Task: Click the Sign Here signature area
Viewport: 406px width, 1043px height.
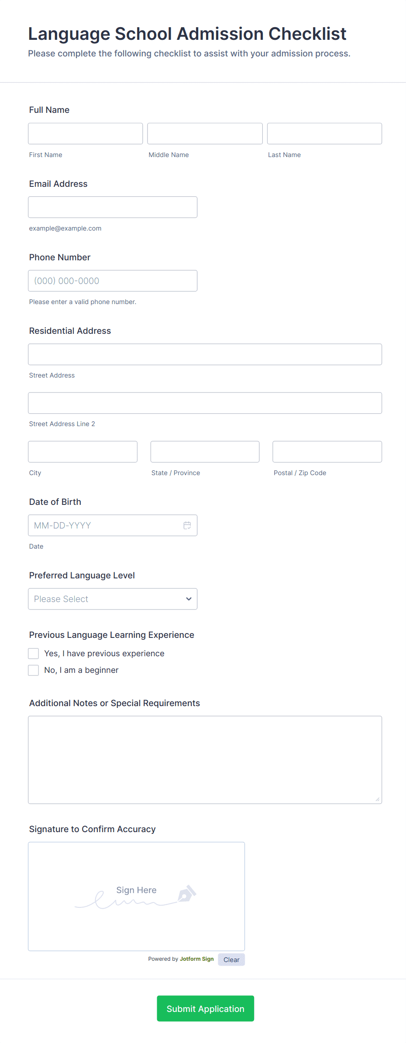Action: click(137, 896)
